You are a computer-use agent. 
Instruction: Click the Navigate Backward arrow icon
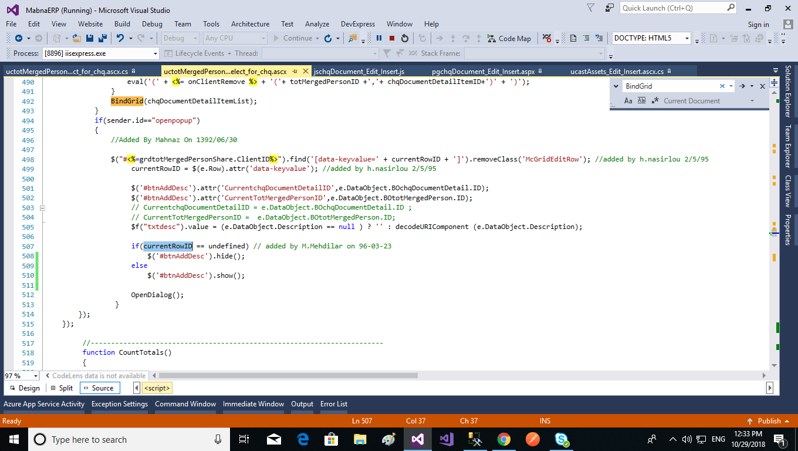tap(19, 38)
